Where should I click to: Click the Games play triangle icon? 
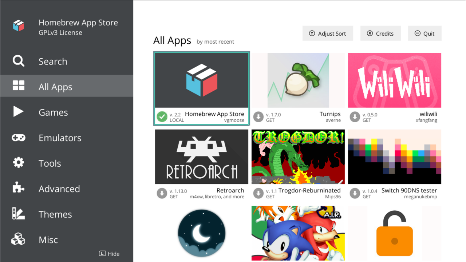click(19, 111)
